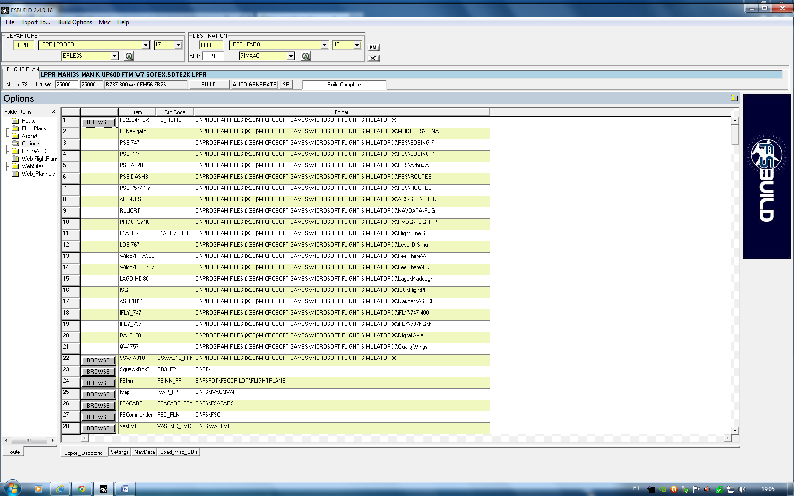Click Action Center flag tray icon
Viewport: 794px width, 496px height.
pyautogui.click(x=697, y=489)
